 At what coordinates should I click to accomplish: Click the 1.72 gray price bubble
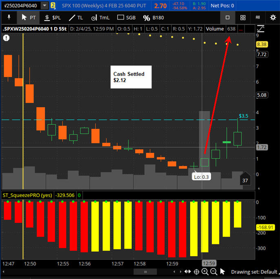click(x=262, y=147)
